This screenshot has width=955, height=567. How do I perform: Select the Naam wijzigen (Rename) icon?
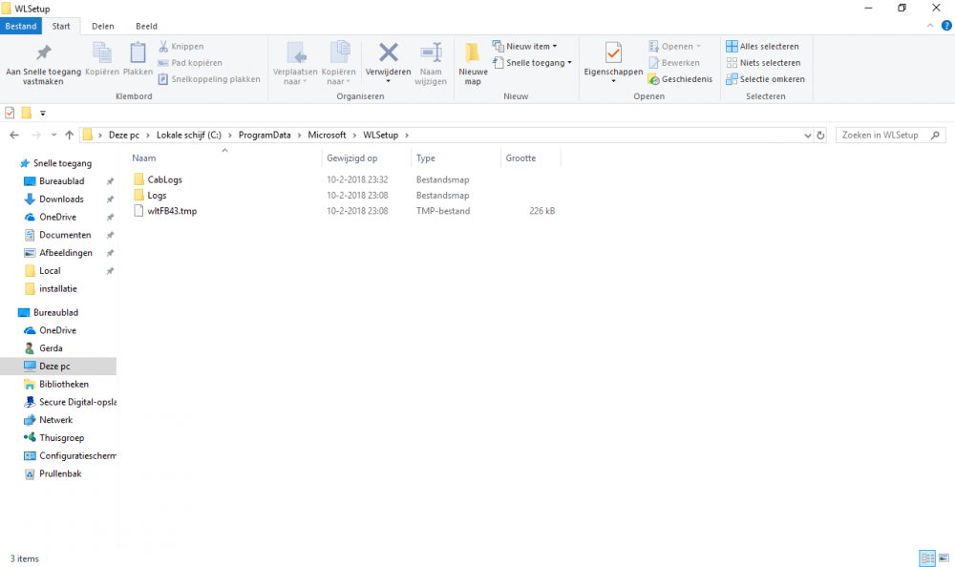[x=430, y=59]
